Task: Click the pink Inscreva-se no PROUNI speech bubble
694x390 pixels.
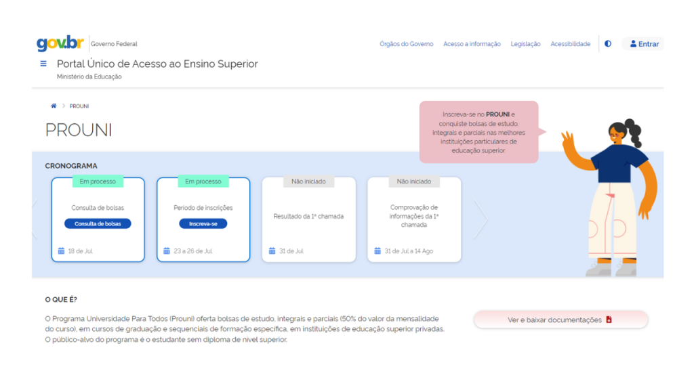Action: 479,132
